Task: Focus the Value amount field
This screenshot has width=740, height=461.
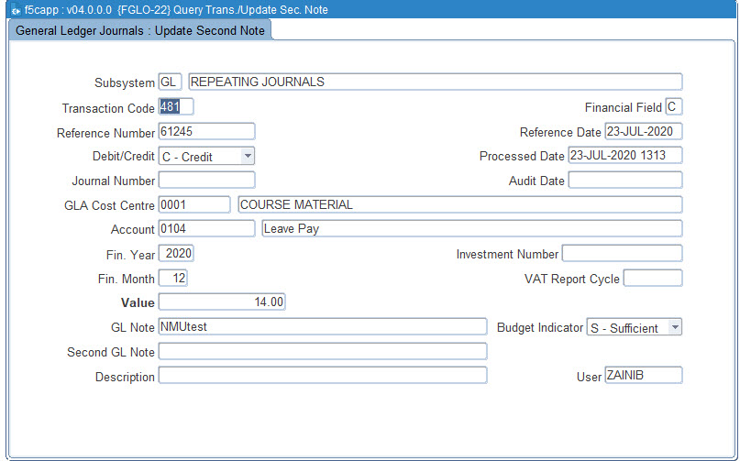Action: coord(222,302)
